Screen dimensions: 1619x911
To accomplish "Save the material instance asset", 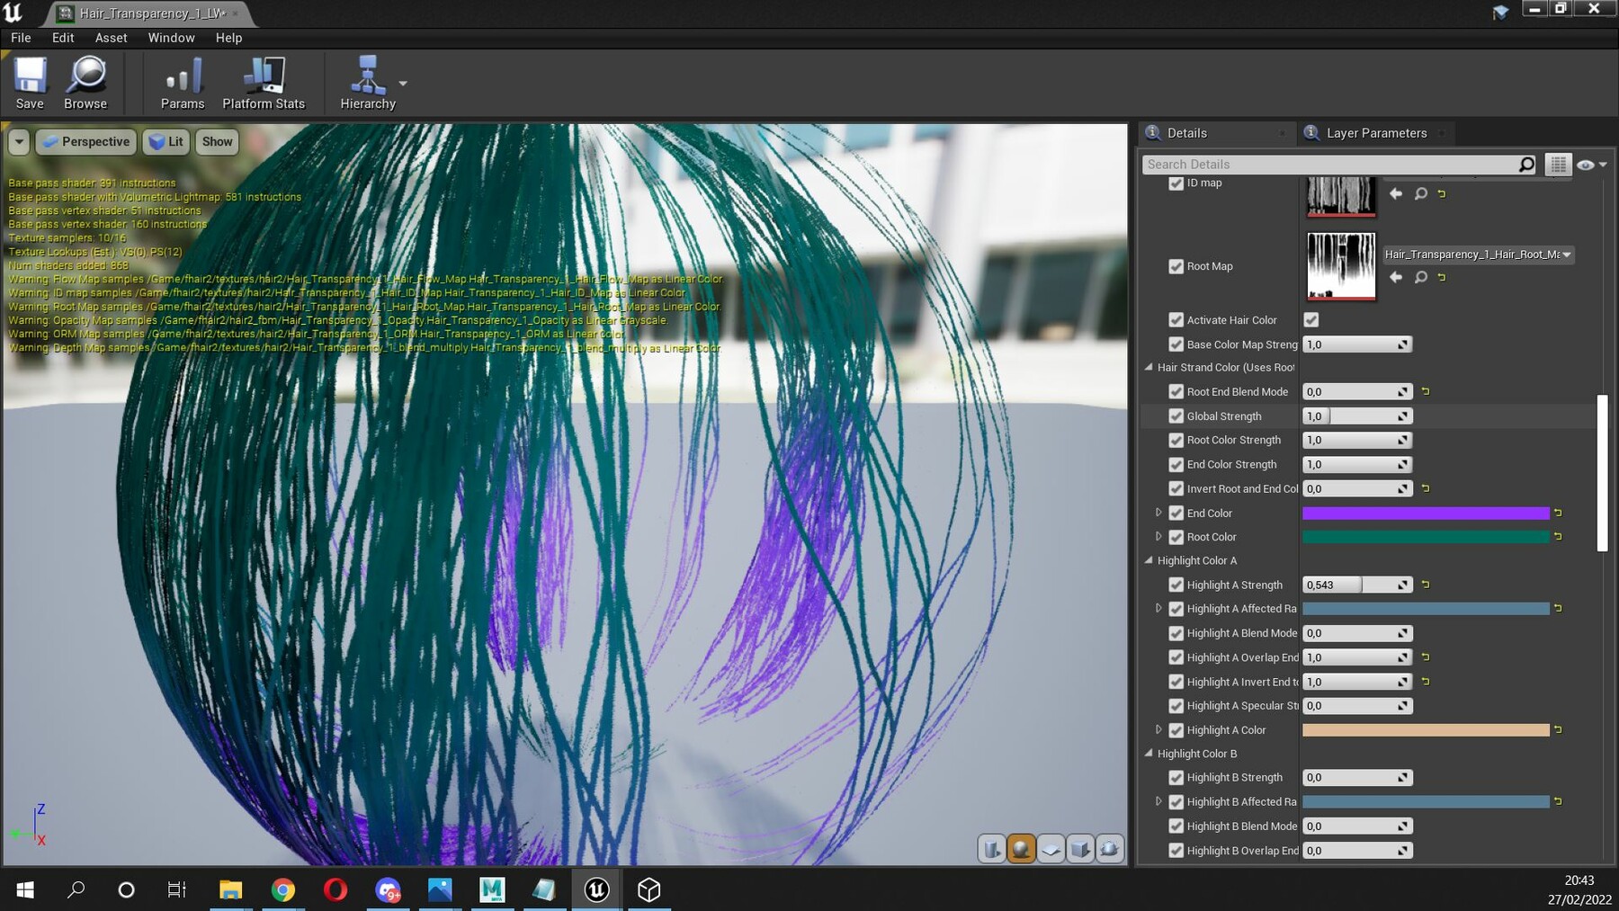I will [x=30, y=84].
